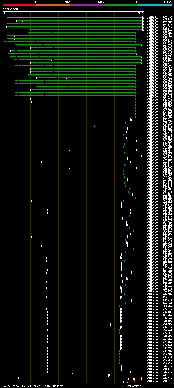Viewport: 174px width, 388px height.
Task: Click the UniRef100_Q9TM17 label
Action: (159, 222)
